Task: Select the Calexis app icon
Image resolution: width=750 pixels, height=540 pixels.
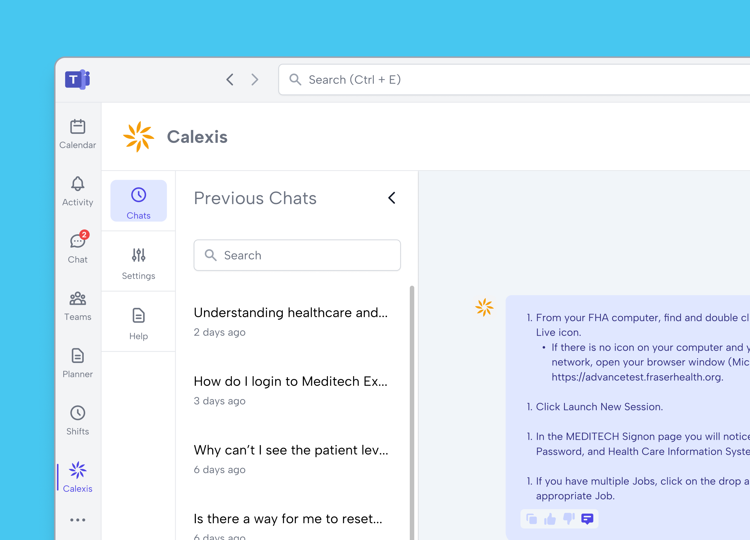Action: pyautogui.click(x=77, y=477)
